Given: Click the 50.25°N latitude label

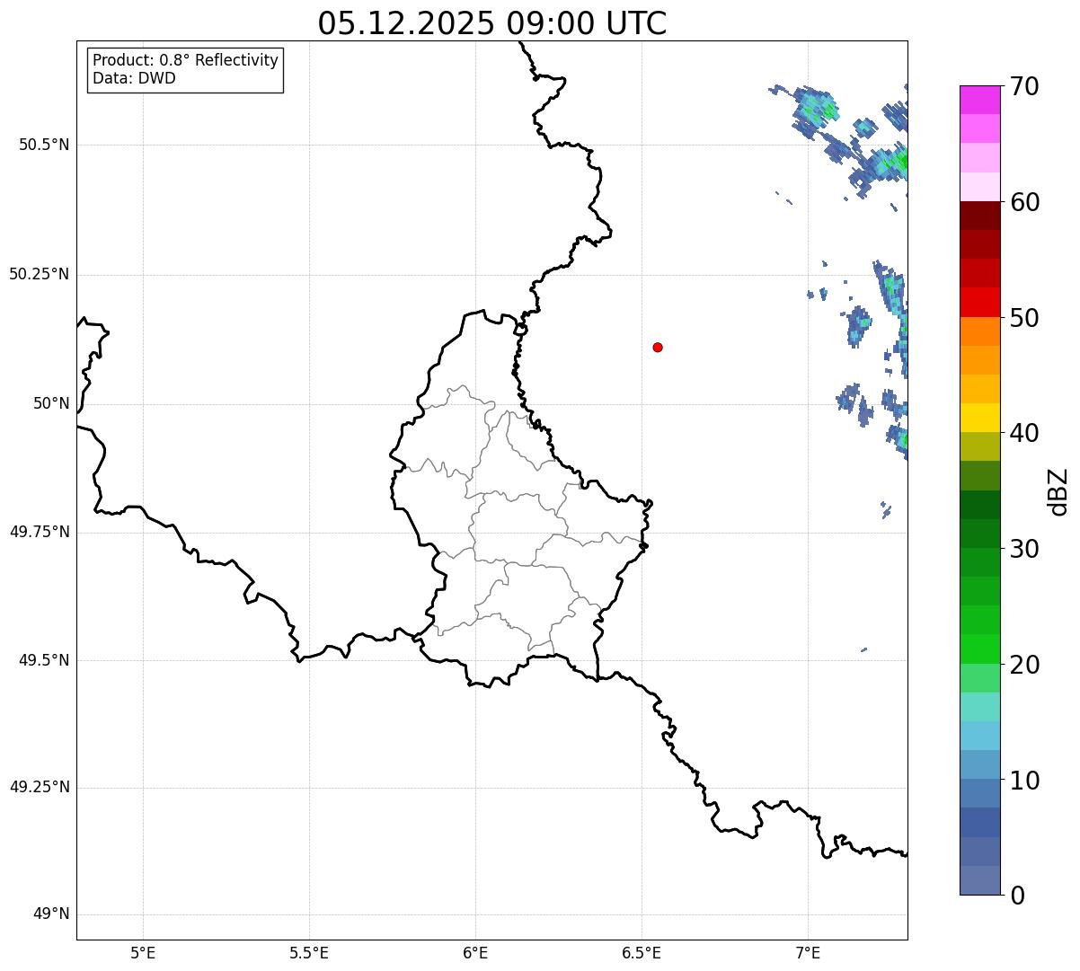Looking at the screenshot, I should click(40, 274).
